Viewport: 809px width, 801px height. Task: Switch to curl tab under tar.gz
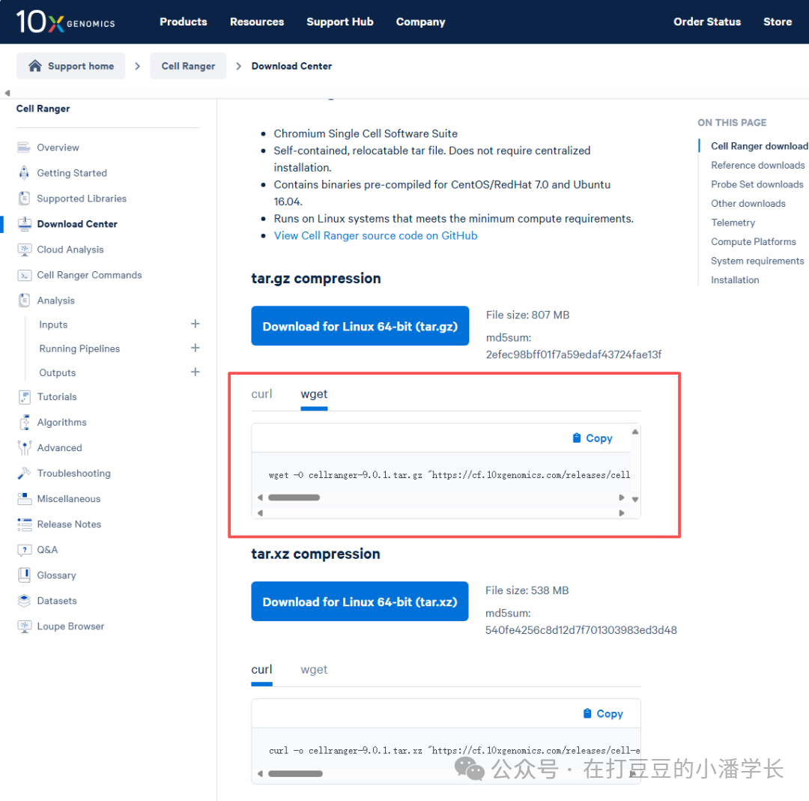tap(261, 394)
